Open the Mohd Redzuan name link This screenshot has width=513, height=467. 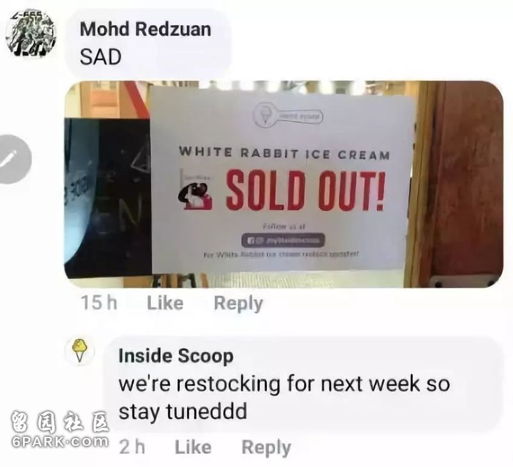pyautogui.click(x=146, y=29)
